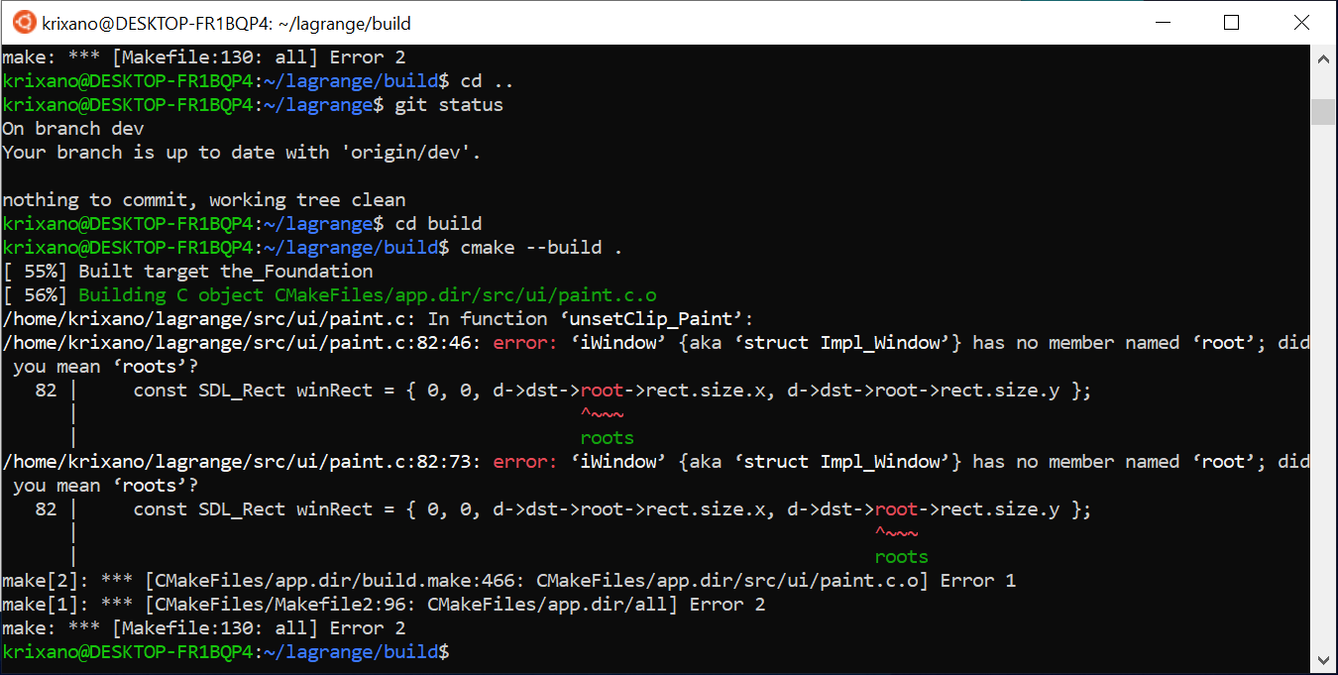Click the red 'root' in first code snippet
Screen dimensions: 1338x675
[x=603, y=391]
